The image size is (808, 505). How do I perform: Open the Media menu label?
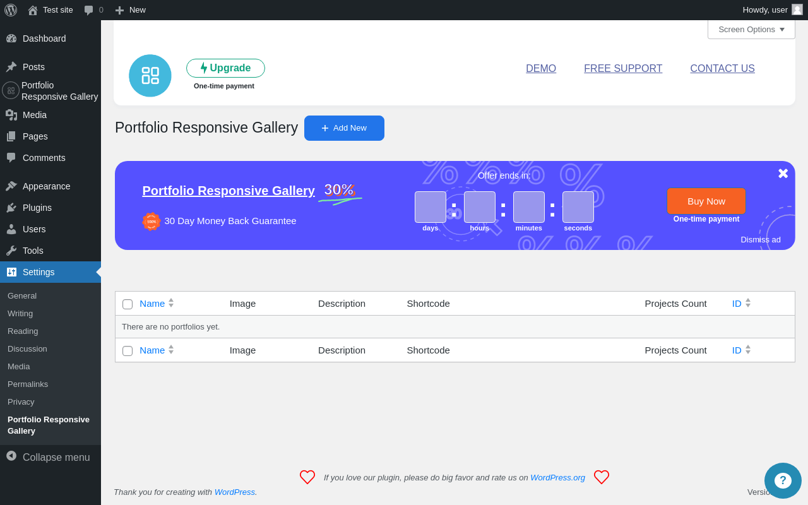coord(35,115)
